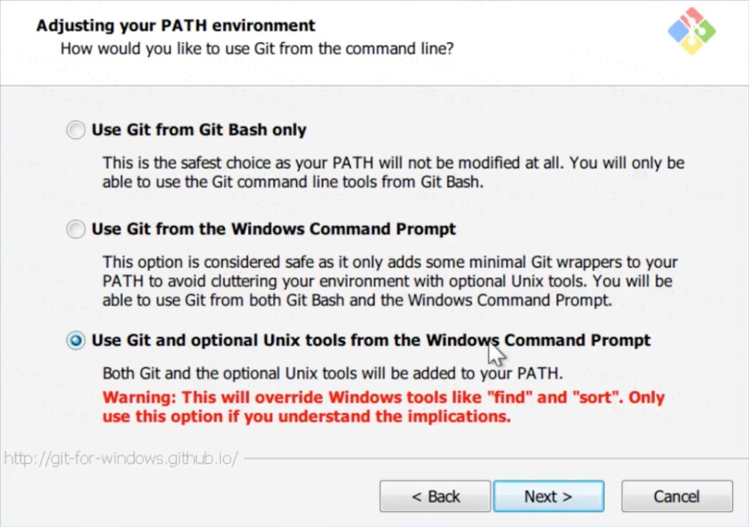Click the "Use Git from Git Bash only" label
749x527 pixels.
point(199,130)
